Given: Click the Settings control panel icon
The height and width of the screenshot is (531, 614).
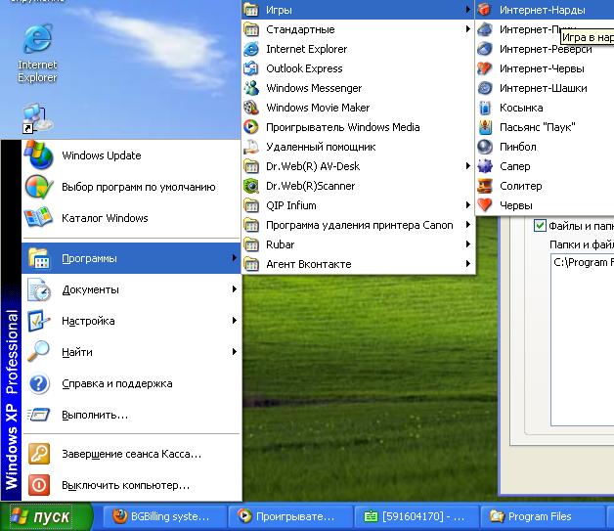Looking at the screenshot, I should click(39, 321).
